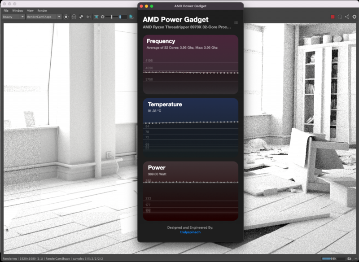
Task: Click the Rendering status text
Action: click(x=9, y=258)
